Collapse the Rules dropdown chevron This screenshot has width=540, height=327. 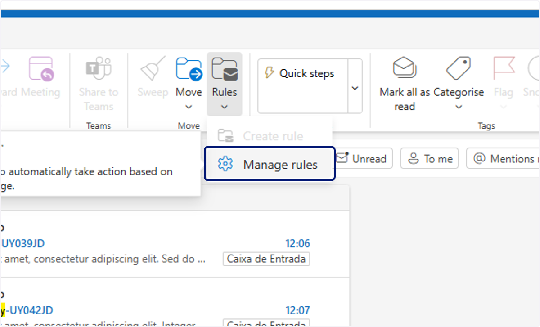tap(225, 107)
